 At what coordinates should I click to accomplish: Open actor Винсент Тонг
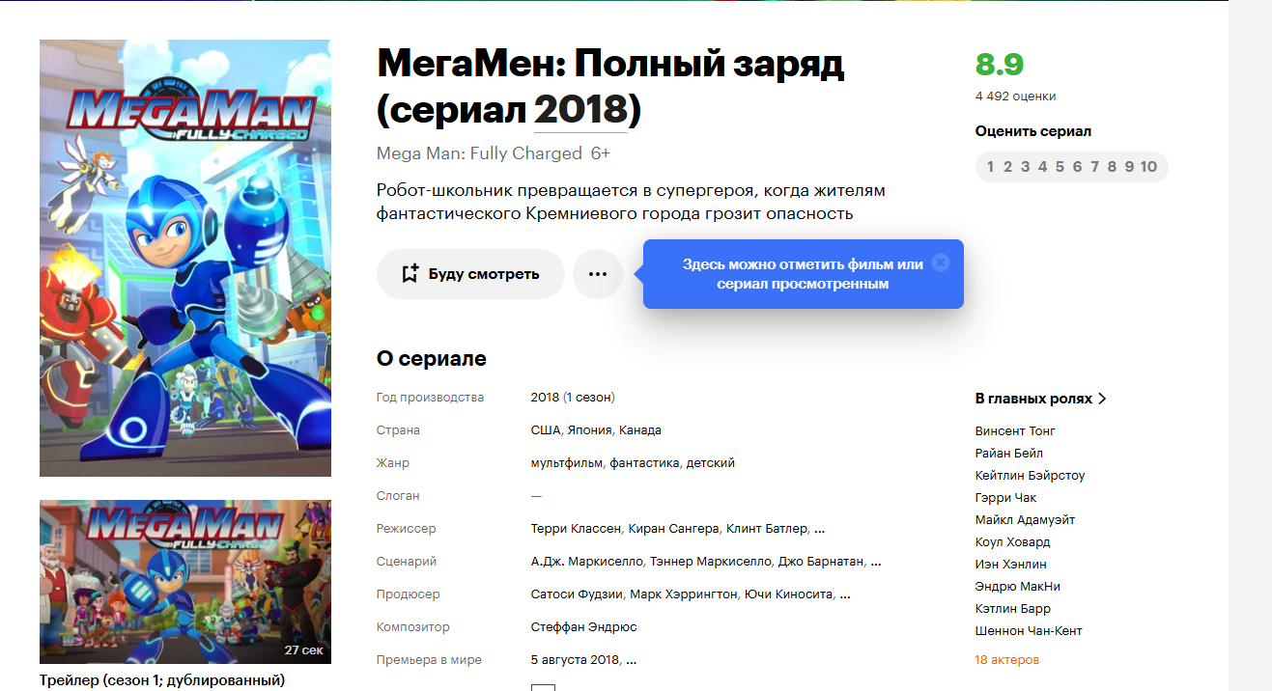1015,431
